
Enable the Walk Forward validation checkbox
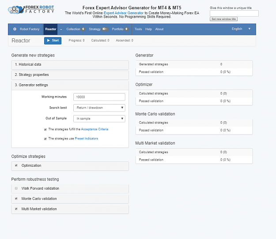[16, 188]
